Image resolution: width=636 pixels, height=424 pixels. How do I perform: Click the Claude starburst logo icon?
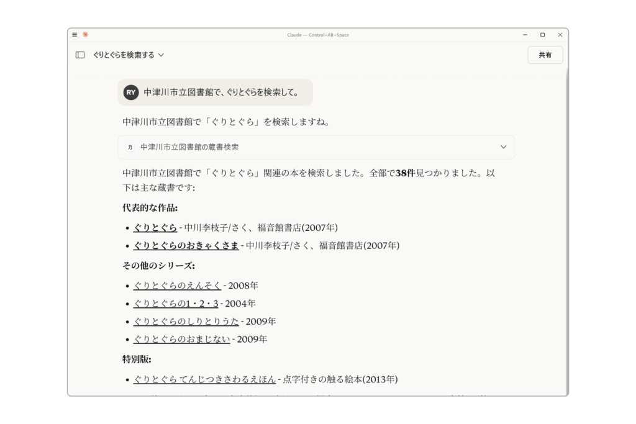pos(85,35)
